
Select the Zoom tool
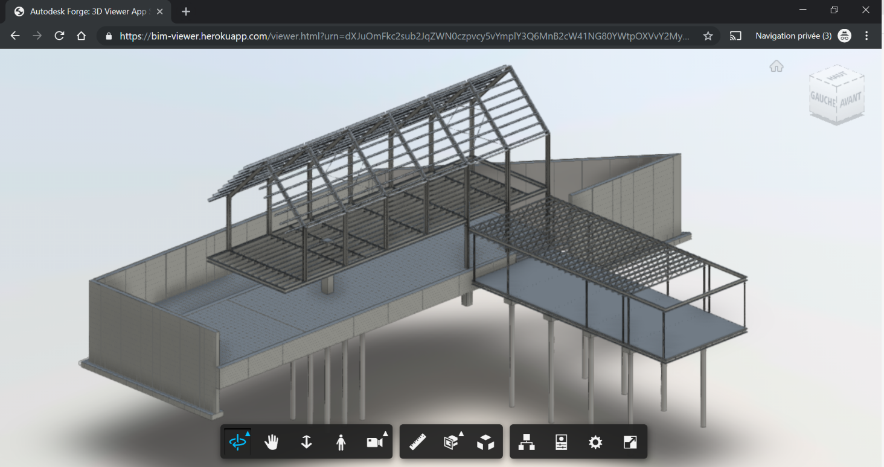click(x=306, y=441)
